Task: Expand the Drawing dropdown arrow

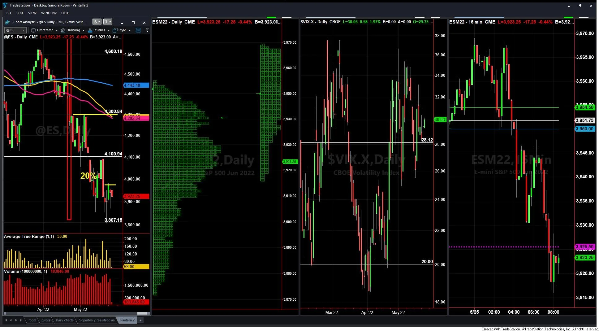Action: [x=84, y=30]
